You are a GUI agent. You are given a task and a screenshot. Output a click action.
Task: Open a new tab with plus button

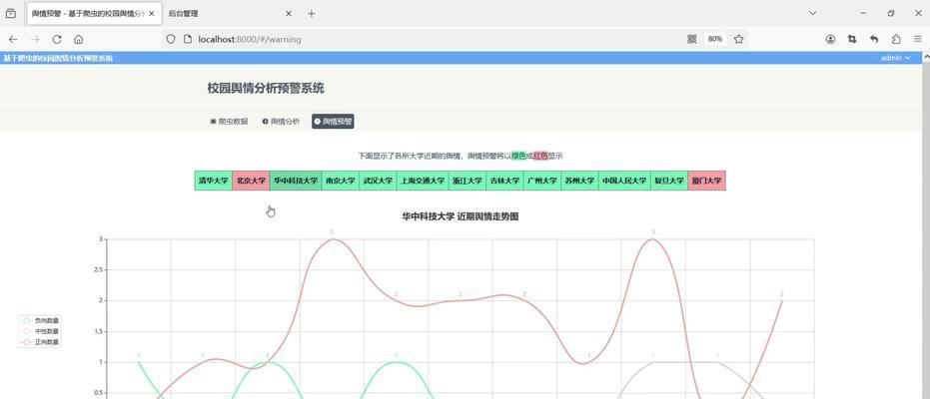(x=312, y=14)
